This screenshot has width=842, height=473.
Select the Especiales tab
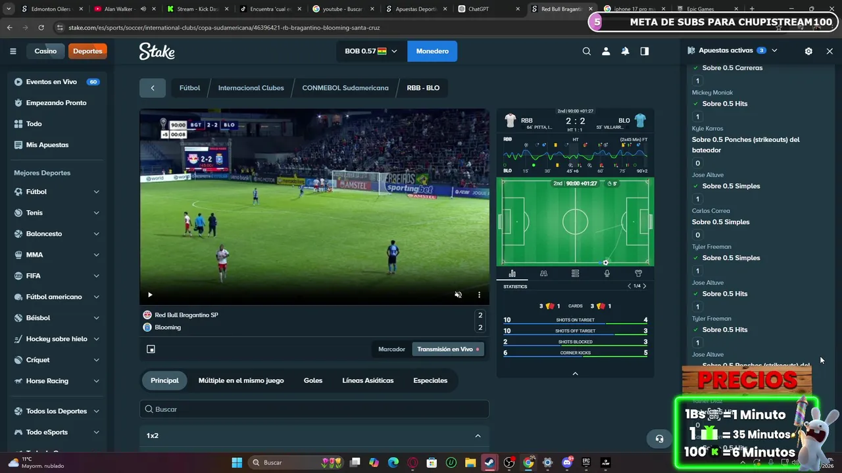tap(430, 380)
